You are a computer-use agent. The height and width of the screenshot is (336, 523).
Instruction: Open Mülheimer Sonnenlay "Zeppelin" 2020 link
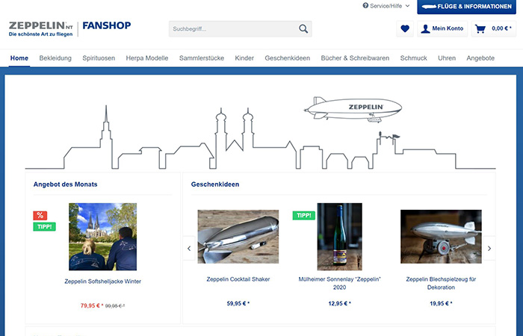tap(339, 283)
